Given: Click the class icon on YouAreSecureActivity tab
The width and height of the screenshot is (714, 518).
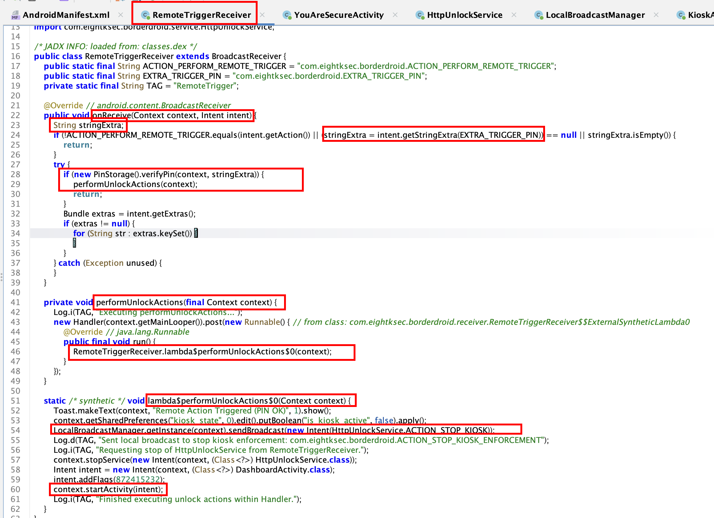Looking at the screenshot, I should tap(287, 15).
